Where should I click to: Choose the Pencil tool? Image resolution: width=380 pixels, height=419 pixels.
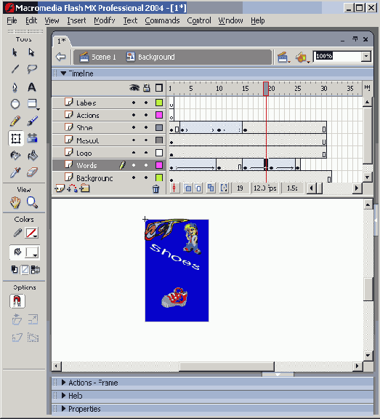(x=15, y=121)
